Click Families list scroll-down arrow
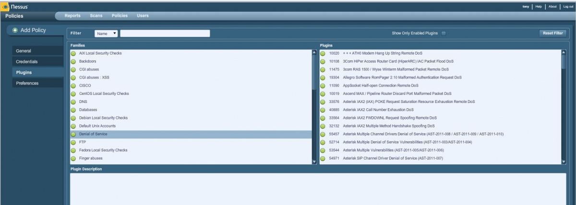 tap(314, 162)
